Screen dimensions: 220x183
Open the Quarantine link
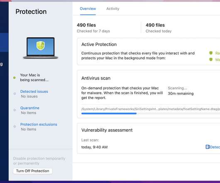[30, 108]
